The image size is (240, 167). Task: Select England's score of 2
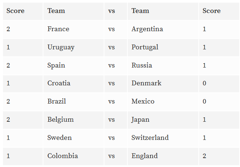204,156
